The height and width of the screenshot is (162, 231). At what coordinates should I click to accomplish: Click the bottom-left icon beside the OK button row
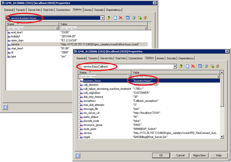click(77, 155)
